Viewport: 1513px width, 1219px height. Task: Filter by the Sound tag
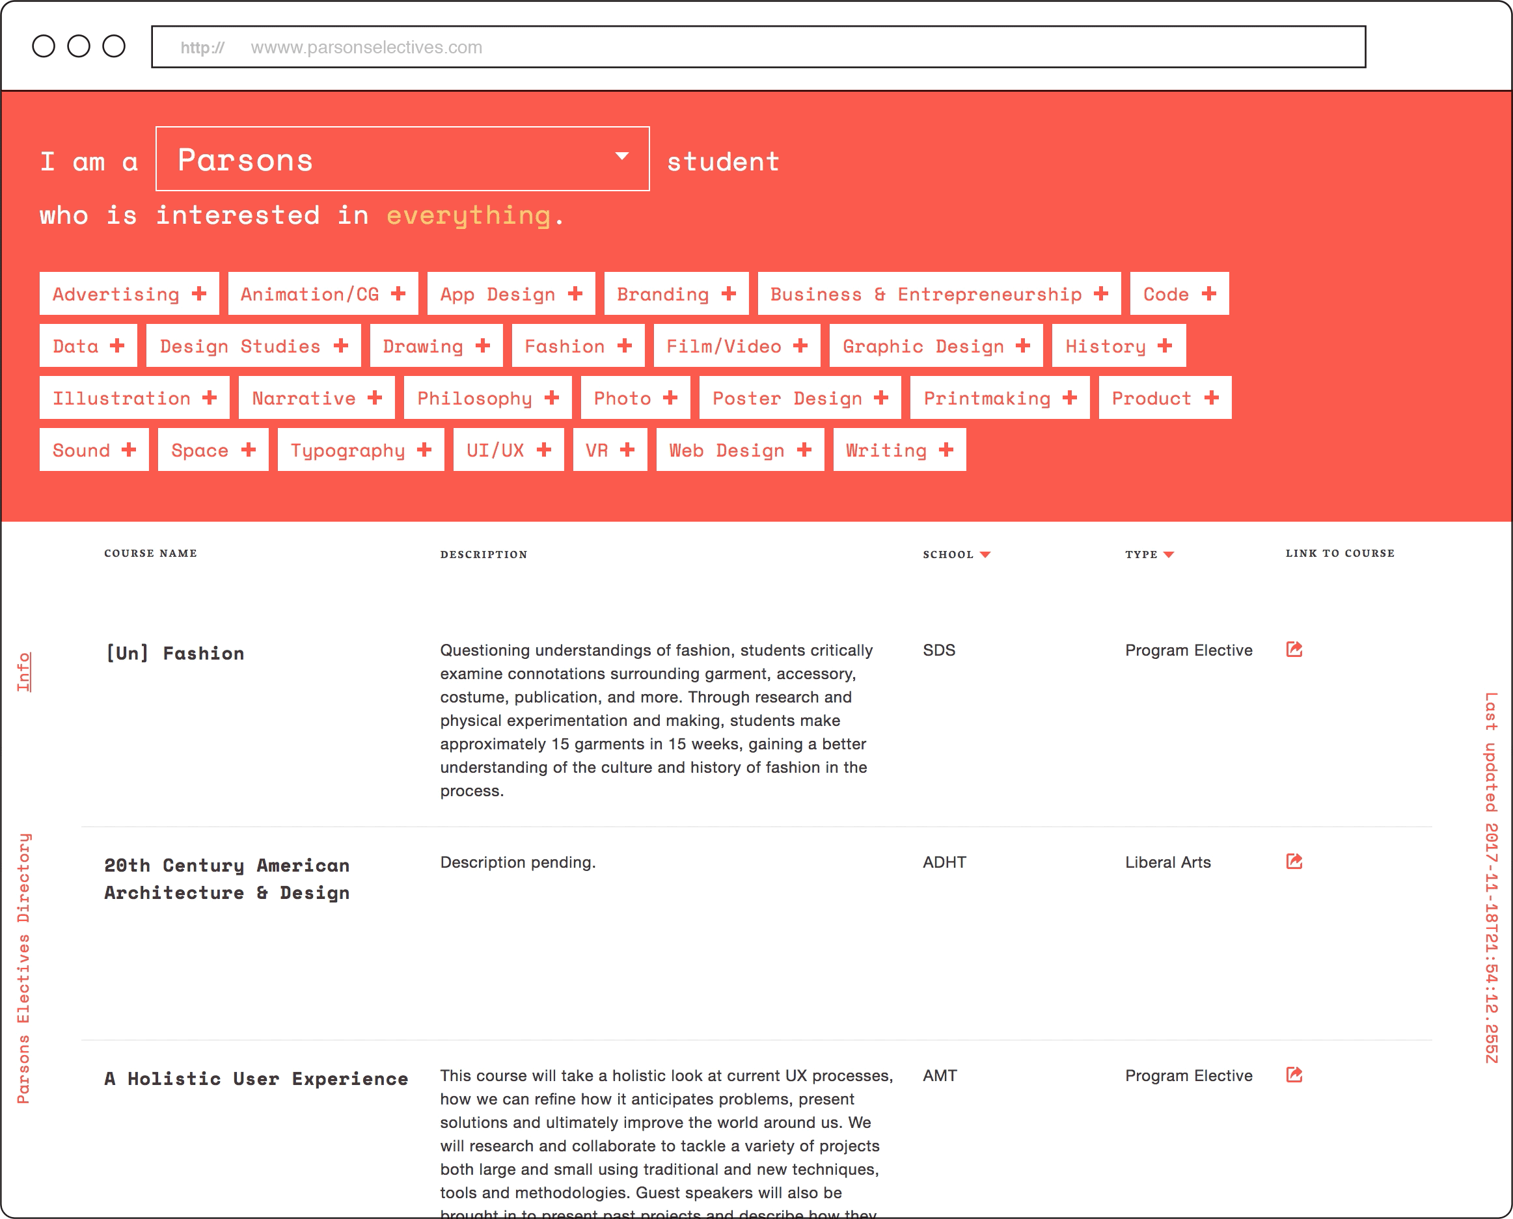pyautogui.click(x=94, y=449)
